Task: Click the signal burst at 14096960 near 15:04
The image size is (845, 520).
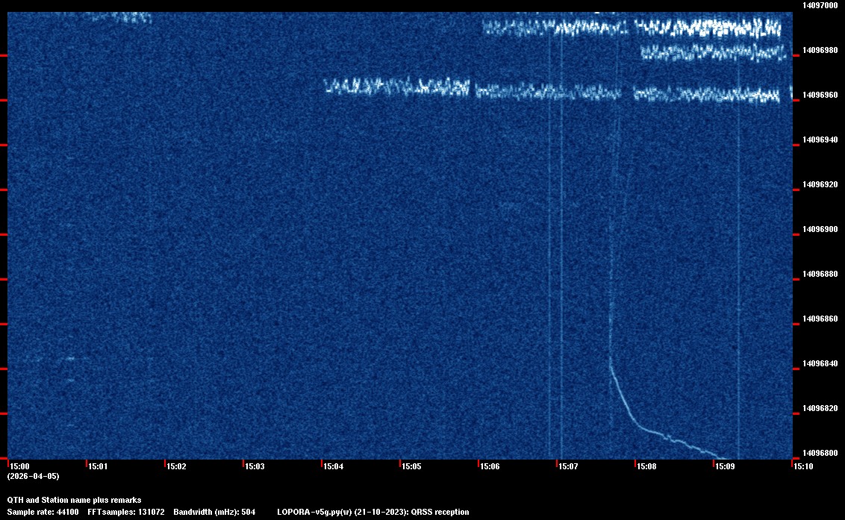Action: (397, 87)
